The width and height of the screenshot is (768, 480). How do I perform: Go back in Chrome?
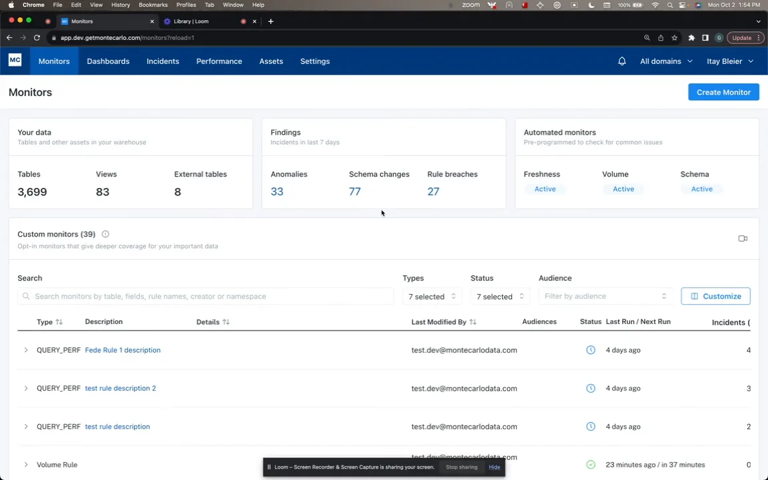(9, 38)
